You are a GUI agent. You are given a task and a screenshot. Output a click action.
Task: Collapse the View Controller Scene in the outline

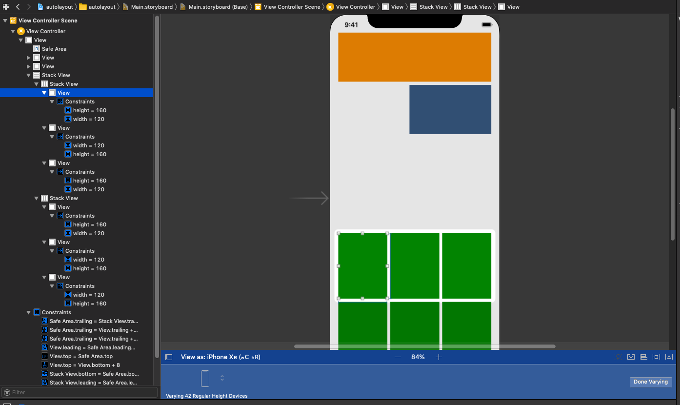click(x=5, y=20)
